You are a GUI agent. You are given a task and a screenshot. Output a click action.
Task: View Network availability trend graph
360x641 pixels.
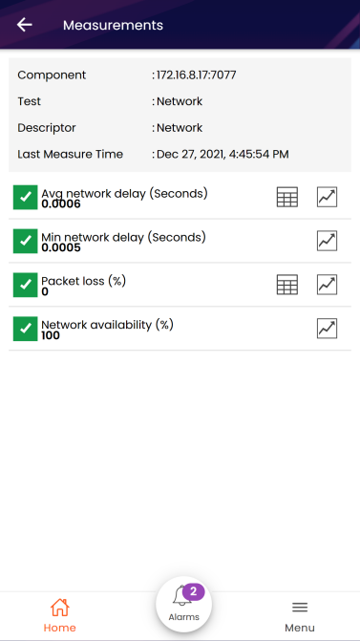(327, 329)
